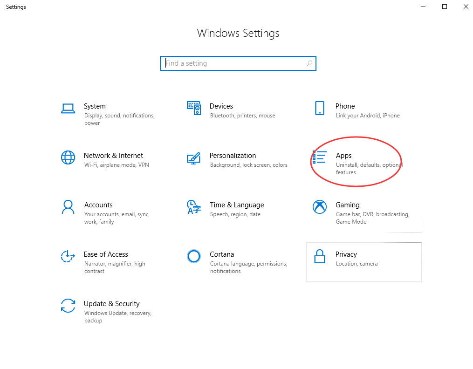
Task: Click "Game bar, DVR, broadcasting, Game Mode" text
Action: (372, 218)
